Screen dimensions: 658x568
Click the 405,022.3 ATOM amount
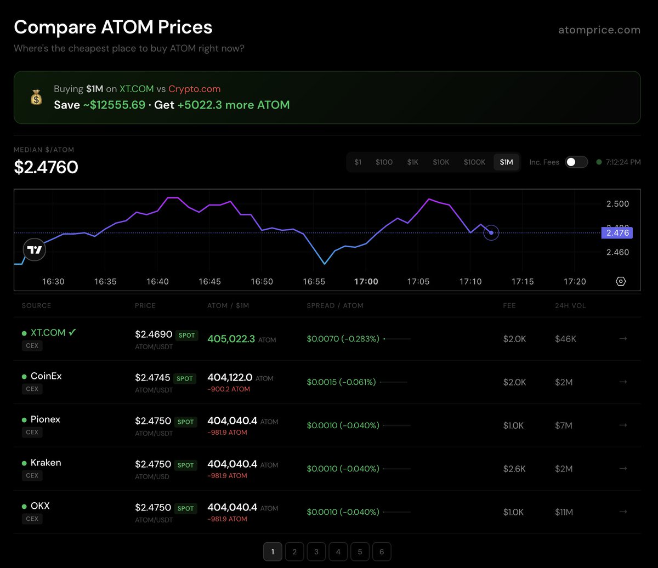pos(231,339)
